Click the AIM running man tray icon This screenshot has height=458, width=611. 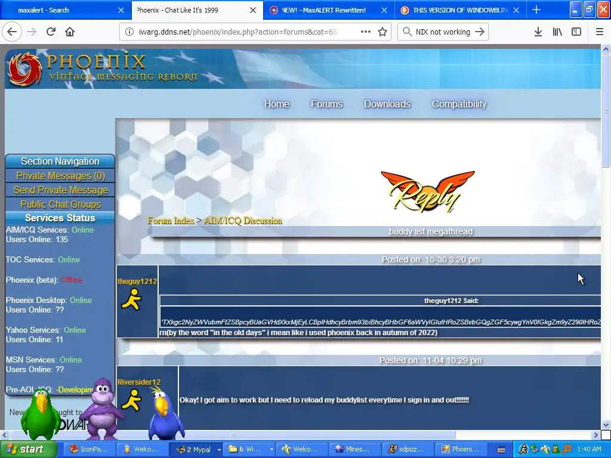point(523,450)
